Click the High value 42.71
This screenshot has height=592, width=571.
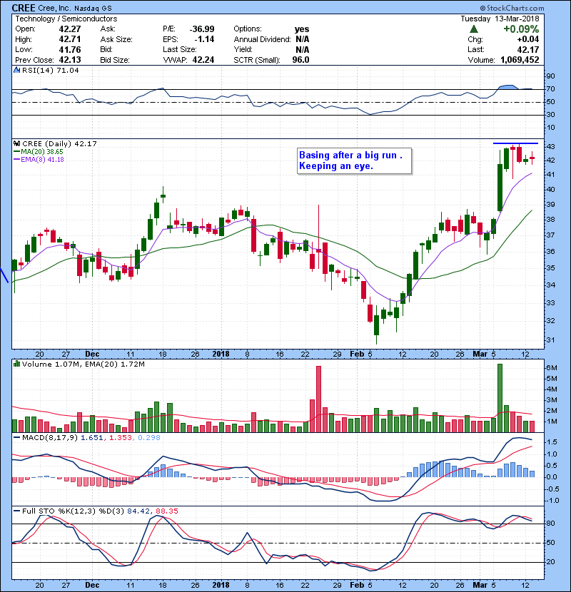(70, 39)
